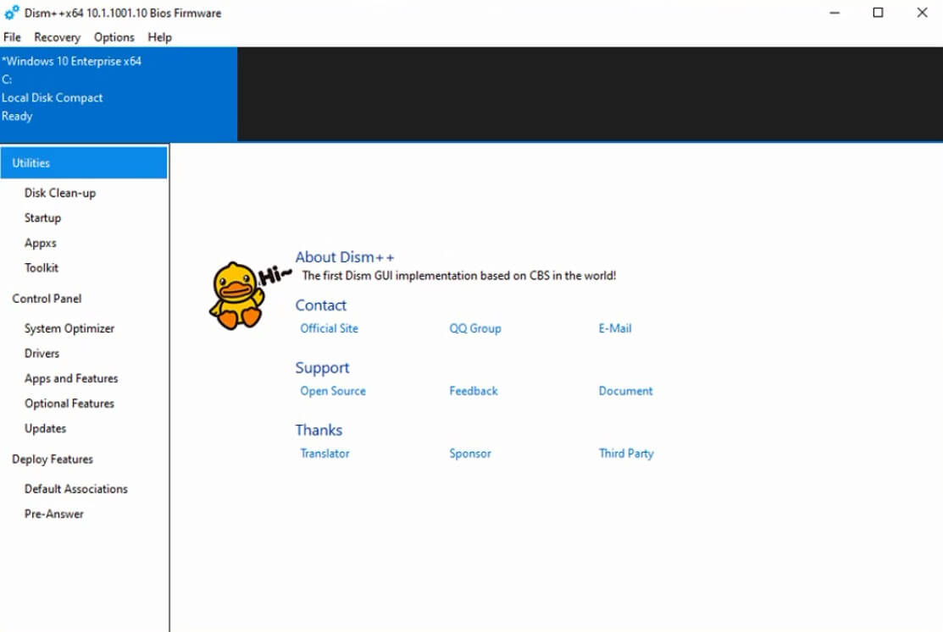Select the Deploy Features category

click(x=53, y=459)
